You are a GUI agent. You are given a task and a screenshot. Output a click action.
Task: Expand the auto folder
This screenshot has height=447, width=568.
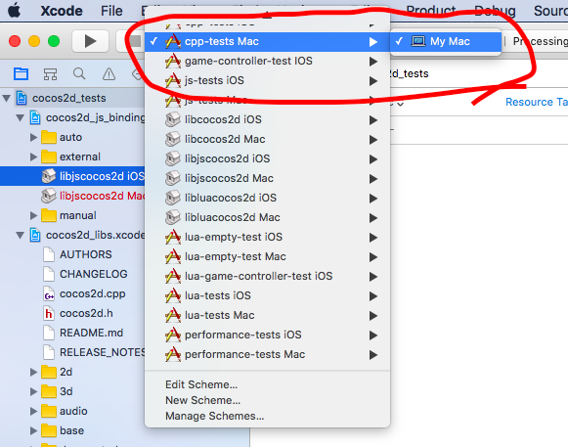click(x=33, y=137)
